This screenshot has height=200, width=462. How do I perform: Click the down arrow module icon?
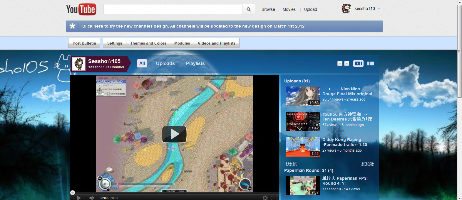(347, 63)
